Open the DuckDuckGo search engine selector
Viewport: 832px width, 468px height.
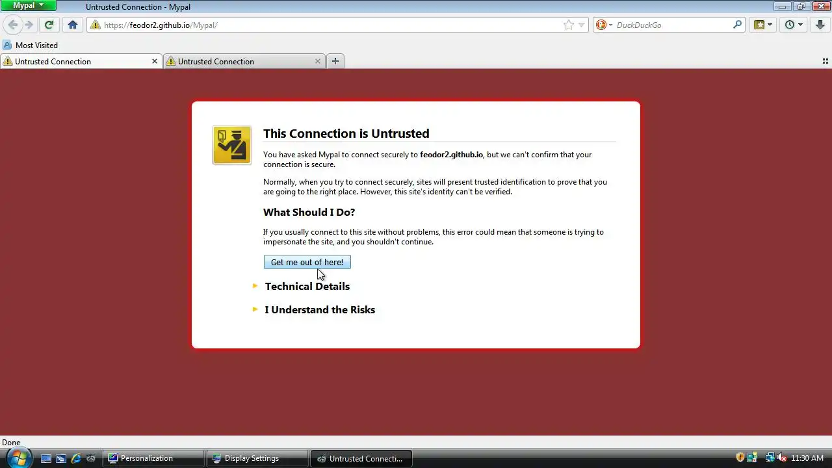(x=604, y=25)
